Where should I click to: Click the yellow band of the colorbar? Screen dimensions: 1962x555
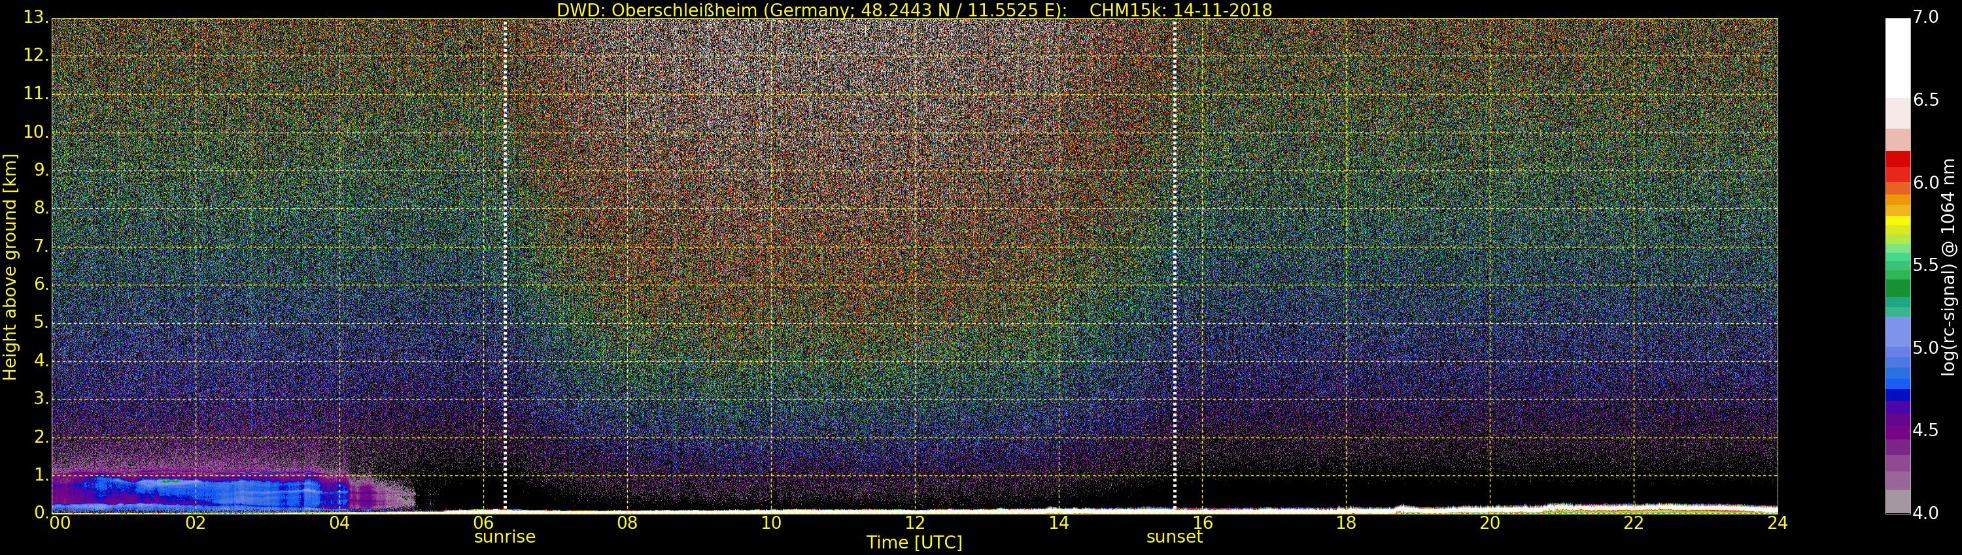click(x=1897, y=221)
